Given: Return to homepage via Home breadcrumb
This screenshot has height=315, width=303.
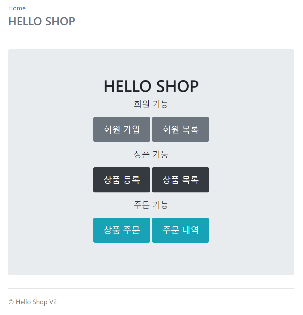Looking at the screenshot, I should (17, 8).
